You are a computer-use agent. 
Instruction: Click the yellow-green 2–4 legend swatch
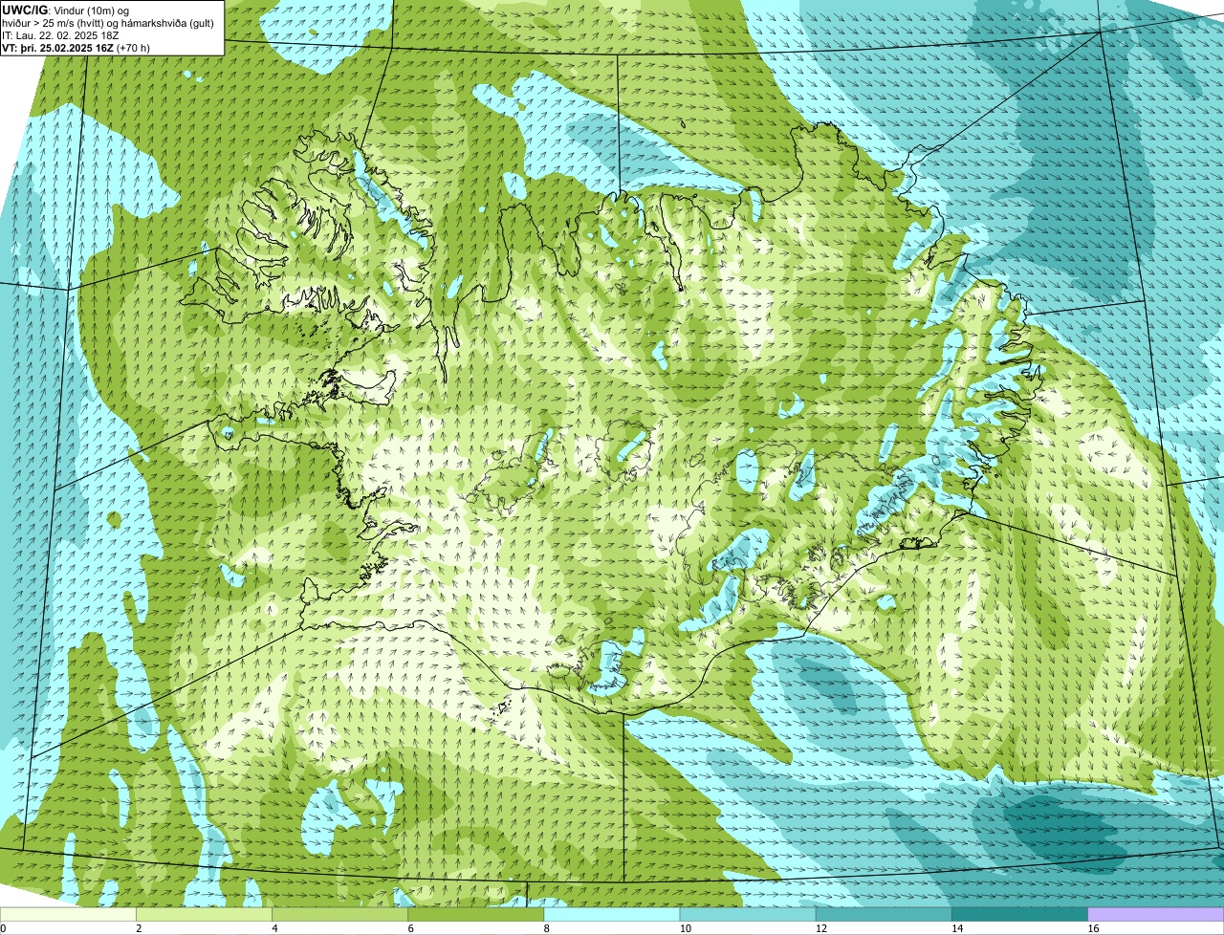[205, 915]
